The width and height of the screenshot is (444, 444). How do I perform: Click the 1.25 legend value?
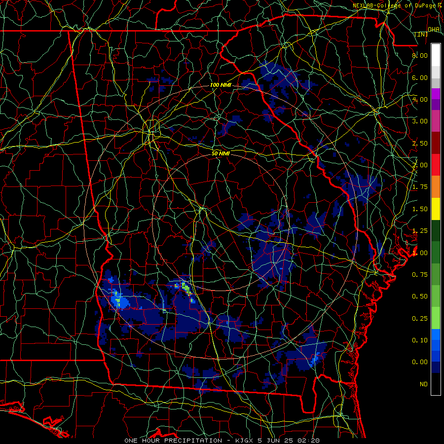click(x=420, y=231)
